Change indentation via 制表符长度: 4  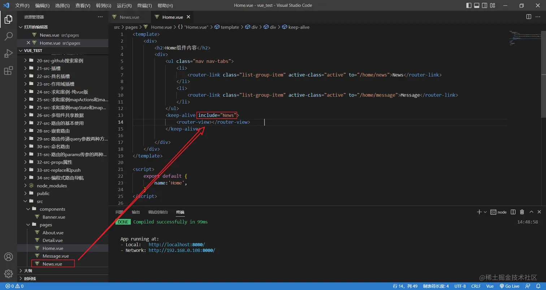pyautogui.click(x=436, y=286)
